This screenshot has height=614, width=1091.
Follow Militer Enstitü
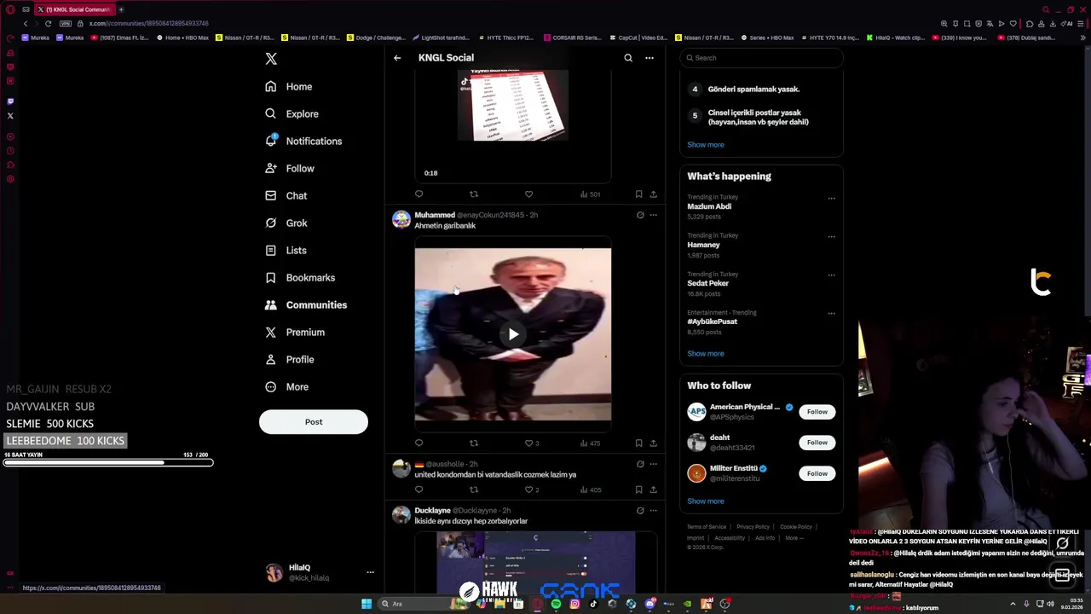(817, 473)
